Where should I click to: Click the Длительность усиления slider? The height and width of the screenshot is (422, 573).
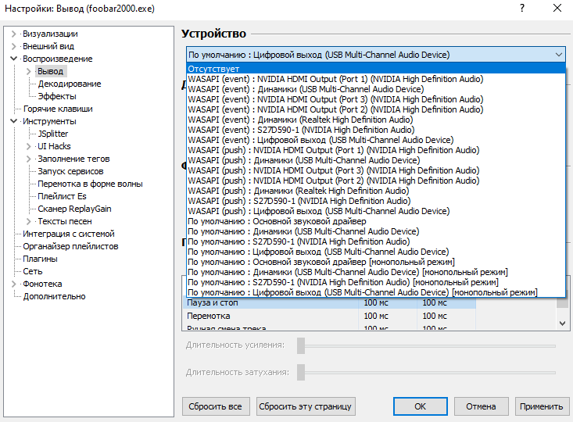pyautogui.click(x=426, y=345)
